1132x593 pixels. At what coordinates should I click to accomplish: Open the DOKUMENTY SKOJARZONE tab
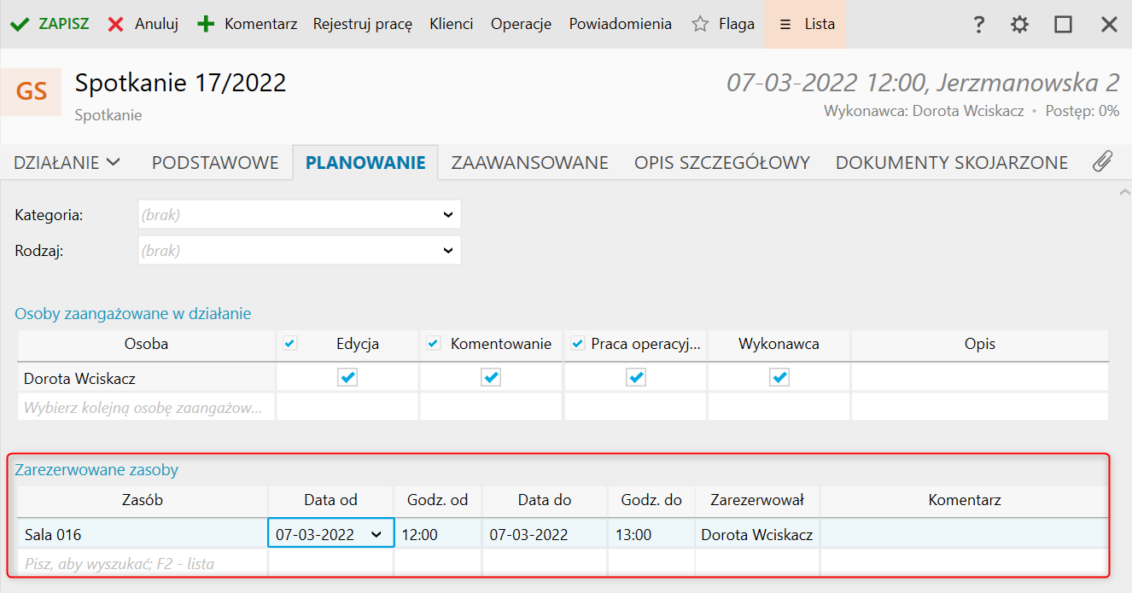(x=951, y=162)
